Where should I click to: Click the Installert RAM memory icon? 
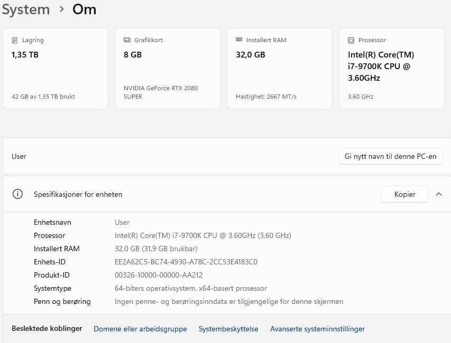coord(239,40)
